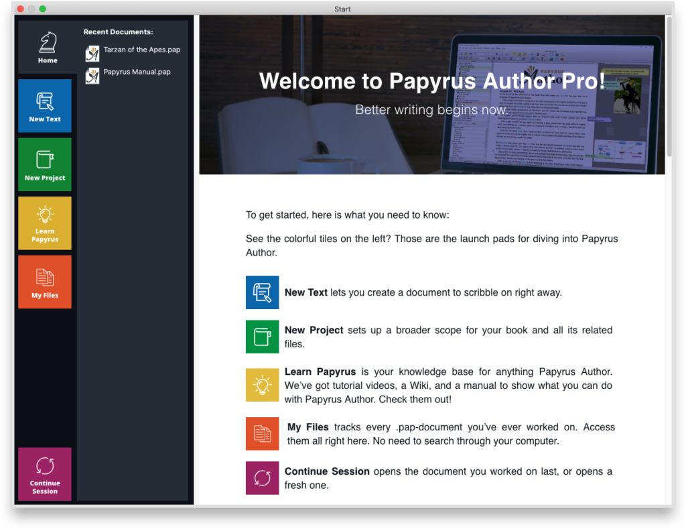The width and height of the screenshot is (686, 529).
Task: Click Tarzan of the Apes.pap file name
Action: pyautogui.click(x=142, y=50)
